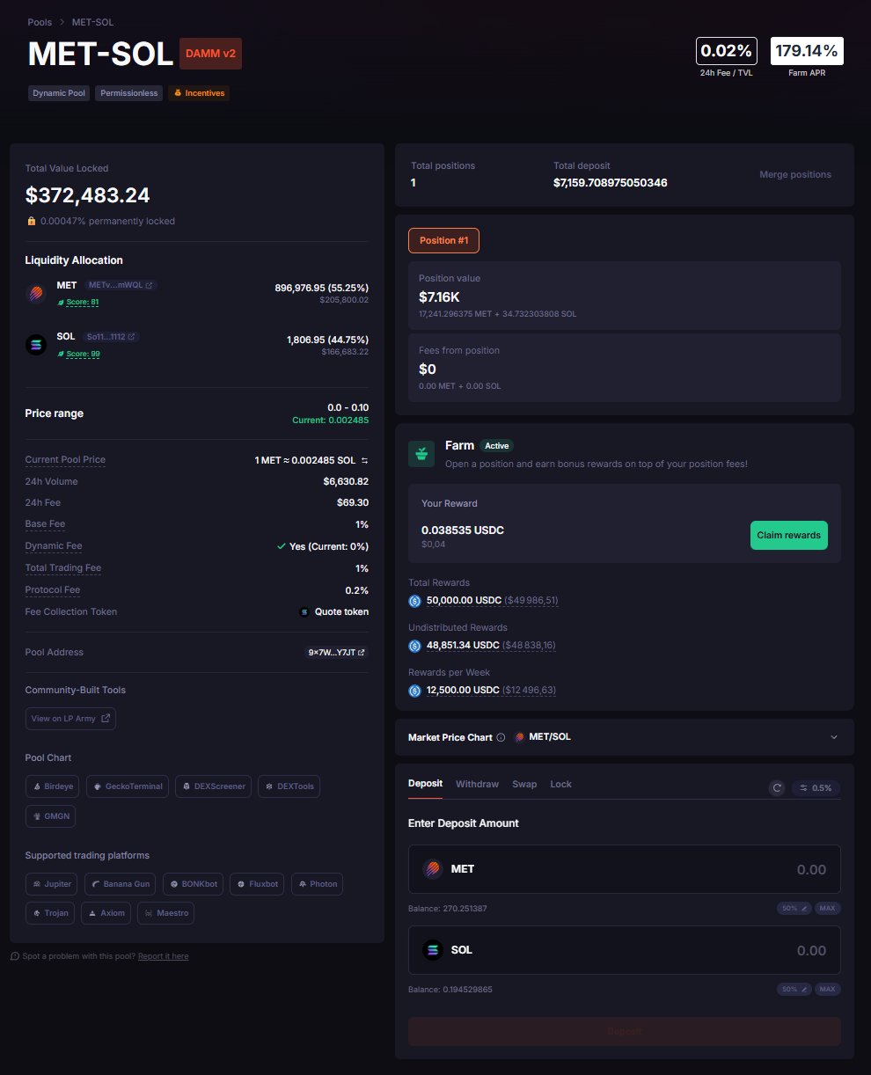Click the USDC icon next to Total Rewards
Image resolution: width=871 pixels, height=1075 pixels.
[x=415, y=601]
